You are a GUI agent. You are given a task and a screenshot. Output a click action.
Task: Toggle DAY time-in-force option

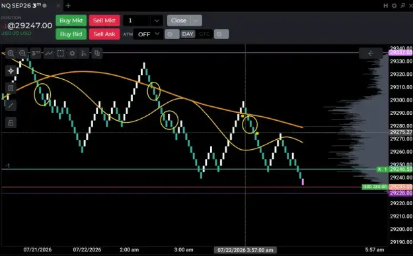coord(188,34)
